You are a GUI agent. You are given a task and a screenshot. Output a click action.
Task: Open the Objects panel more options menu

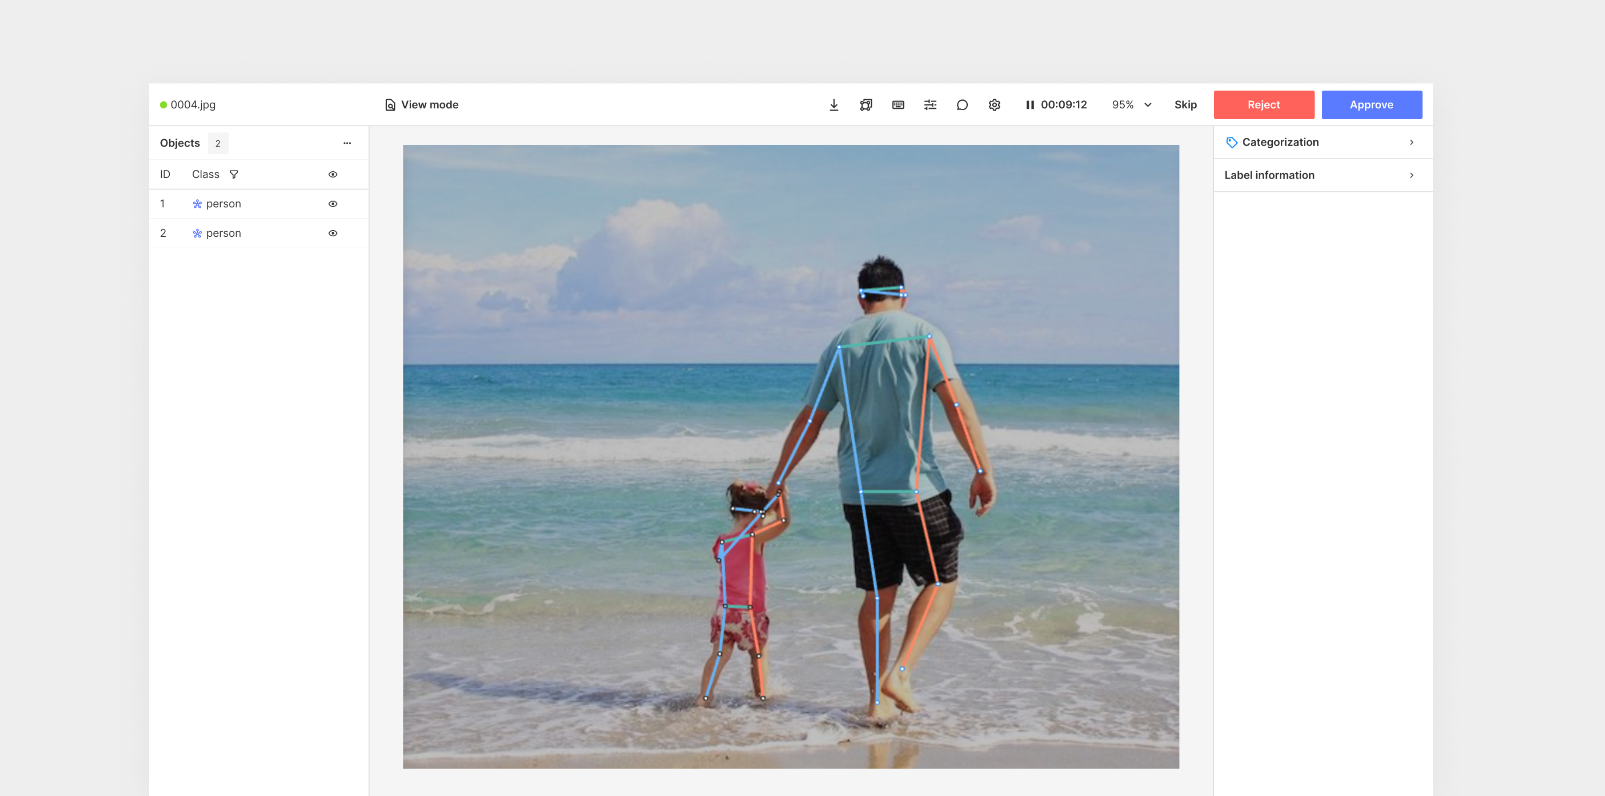tap(347, 143)
